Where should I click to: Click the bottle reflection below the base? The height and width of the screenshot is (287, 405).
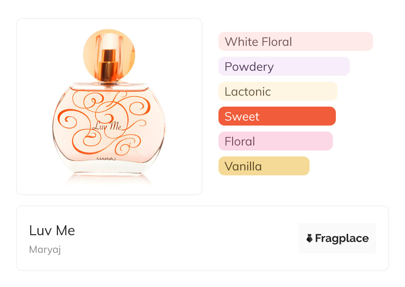click(109, 180)
